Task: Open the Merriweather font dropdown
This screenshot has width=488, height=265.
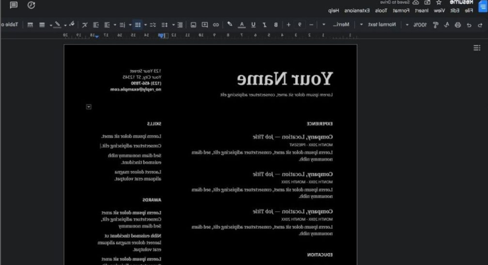Action: click(337, 25)
